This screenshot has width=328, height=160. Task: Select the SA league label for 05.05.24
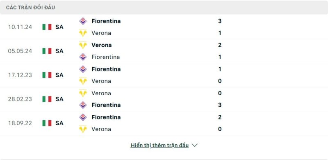[x=59, y=51]
